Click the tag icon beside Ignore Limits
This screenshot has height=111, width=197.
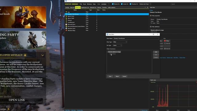[x=66, y=16]
